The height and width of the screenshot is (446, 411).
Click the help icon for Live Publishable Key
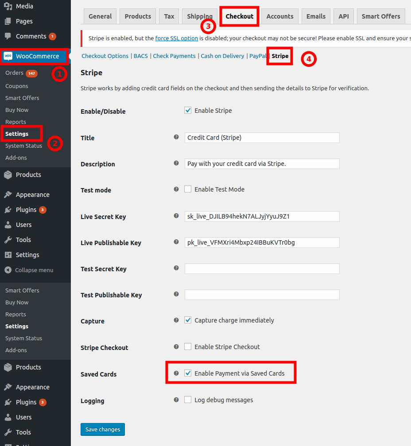176,242
